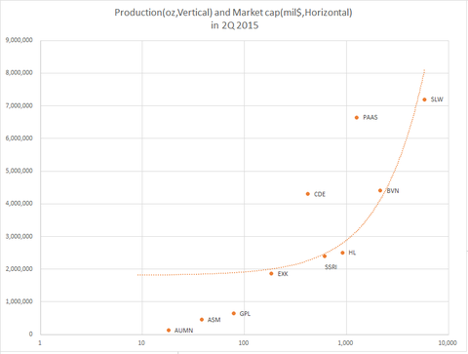Select the BVN data point
This screenshot has width=468, height=354.
click(380, 190)
